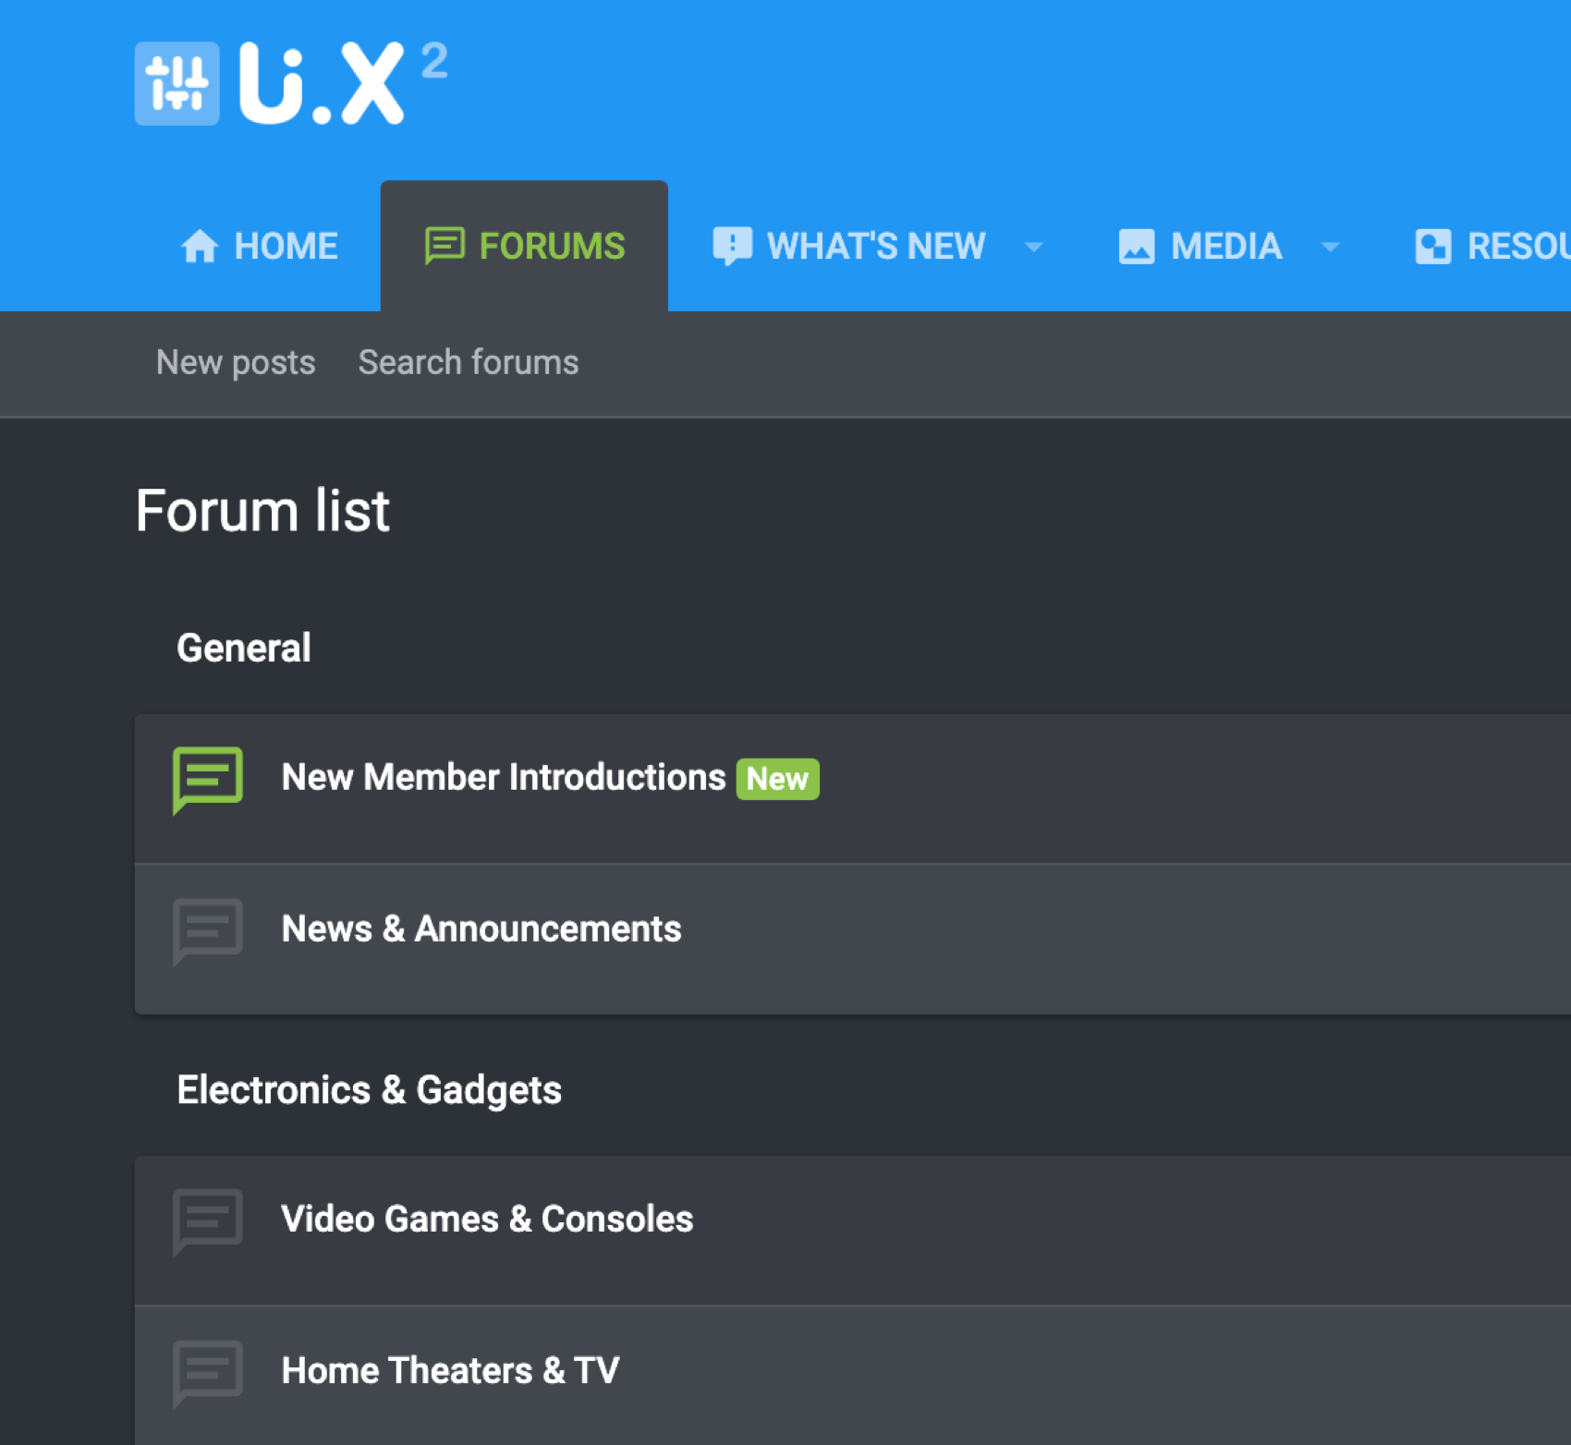The height and width of the screenshot is (1445, 1571).
Task: Click the Video Games & Consoles forum icon
Action: [208, 1220]
